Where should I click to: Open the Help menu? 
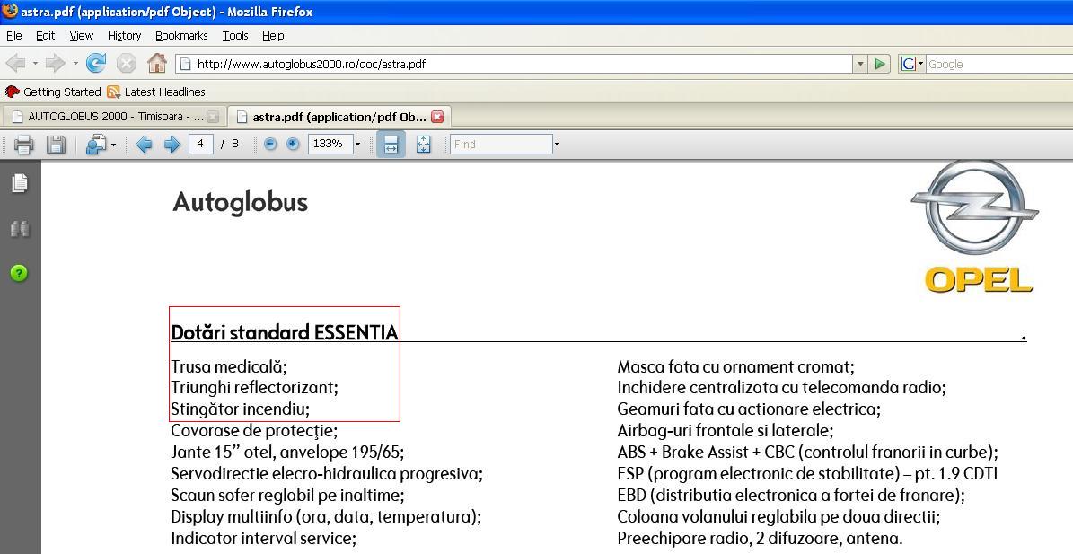pyautogui.click(x=273, y=36)
